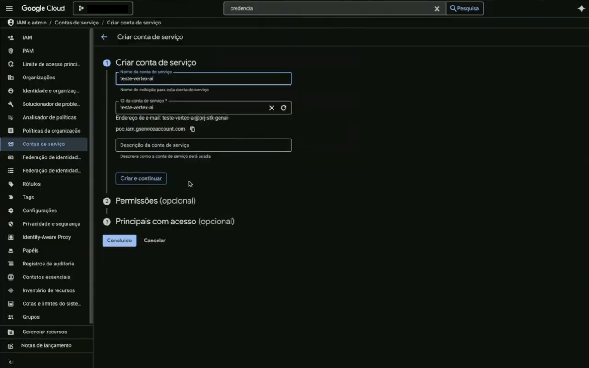Select IAM in the sidebar menu
This screenshot has width=589, height=368.
[x=27, y=37]
